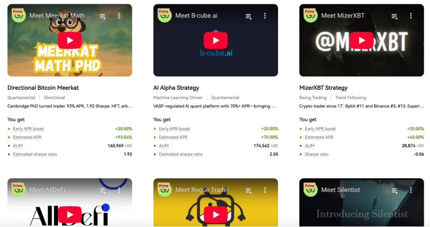
Task: Open three-dot menu on B-cube.ai video
Action: click(265, 16)
